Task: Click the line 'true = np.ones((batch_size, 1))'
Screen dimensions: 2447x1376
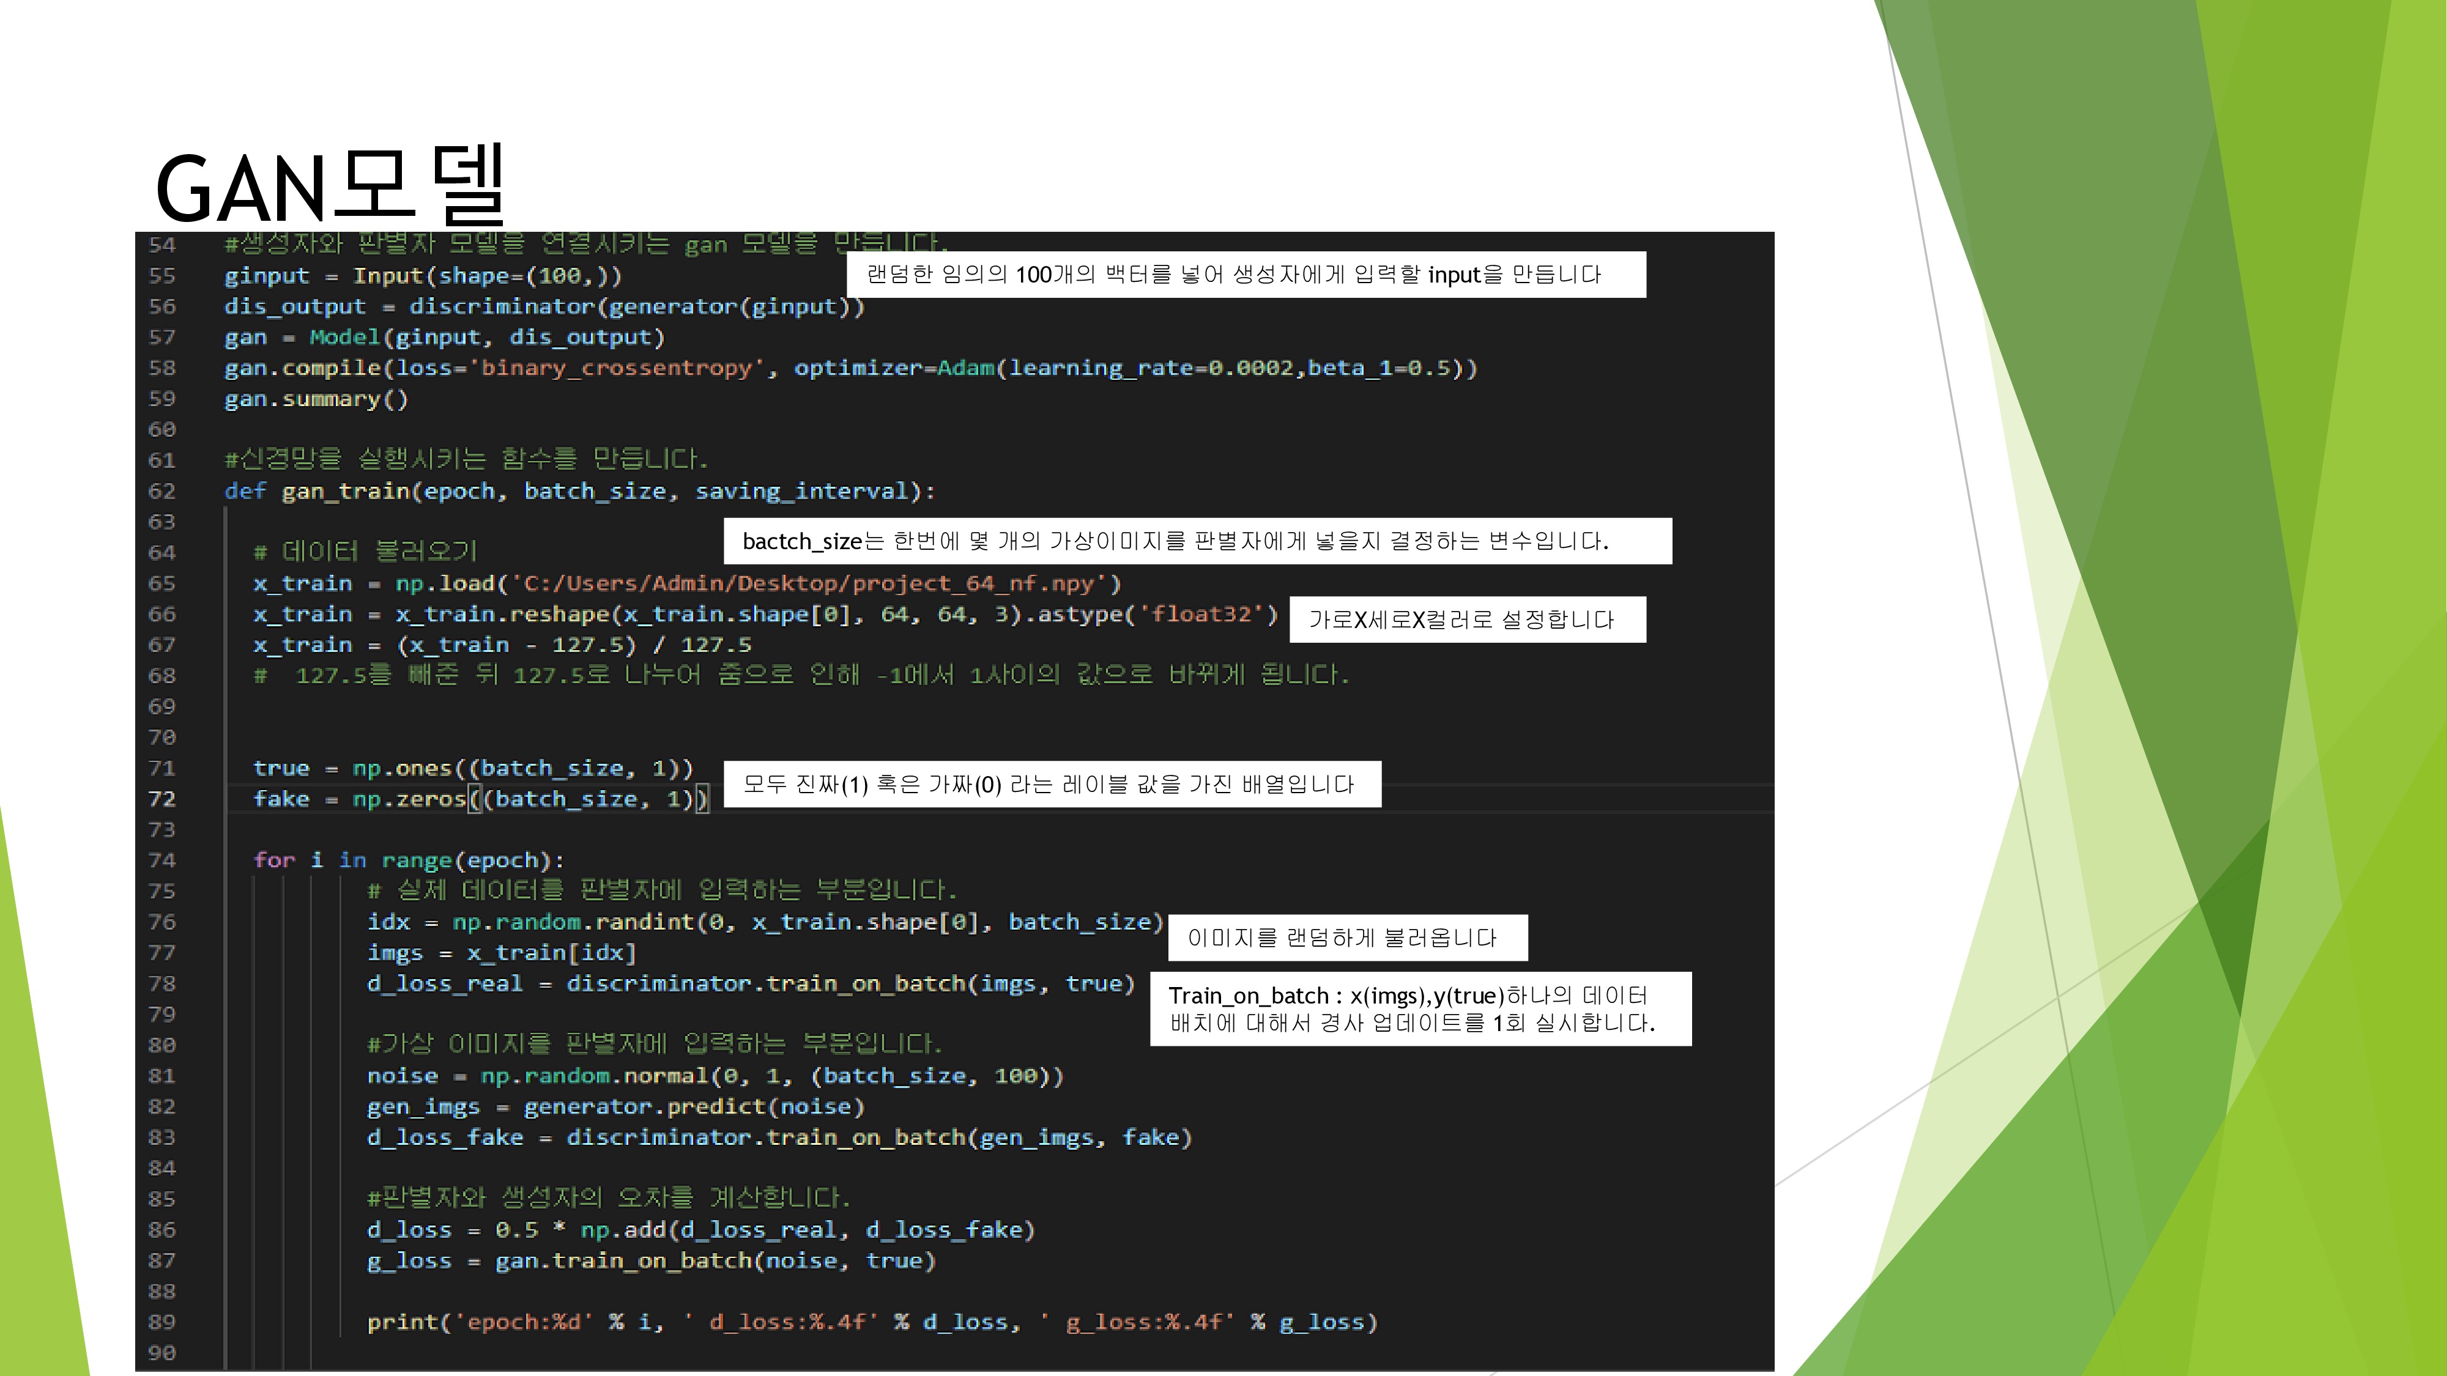Action: (x=473, y=768)
